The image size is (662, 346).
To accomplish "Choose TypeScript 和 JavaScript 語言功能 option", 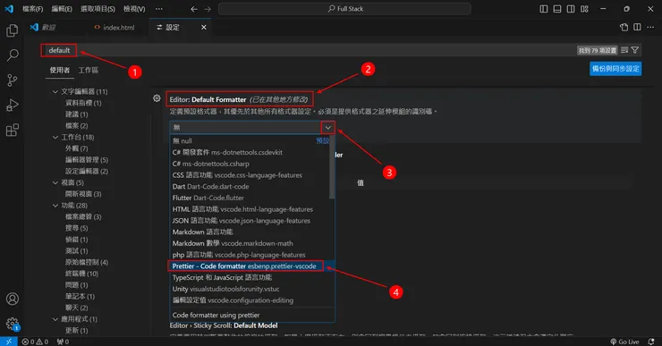I will (252, 277).
